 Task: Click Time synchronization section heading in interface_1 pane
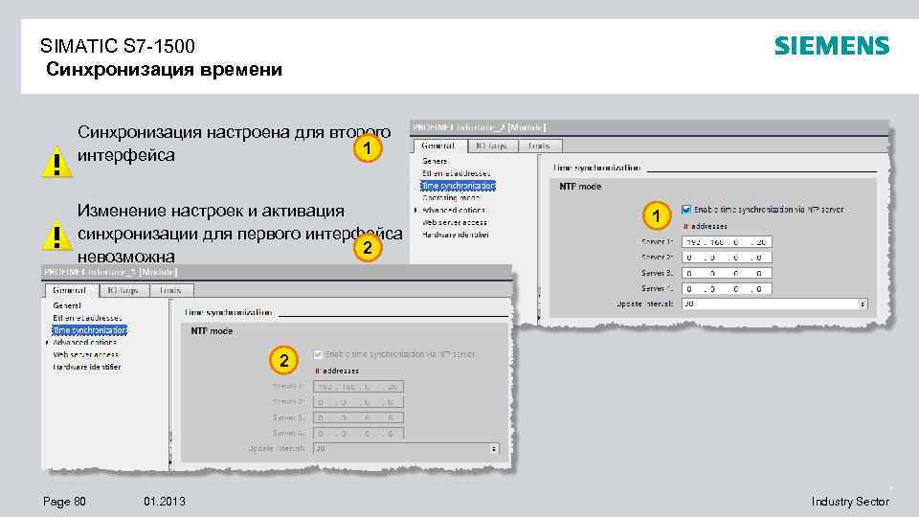pos(228,312)
